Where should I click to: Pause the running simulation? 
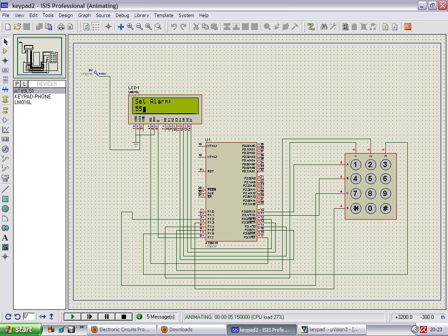point(106,316)
